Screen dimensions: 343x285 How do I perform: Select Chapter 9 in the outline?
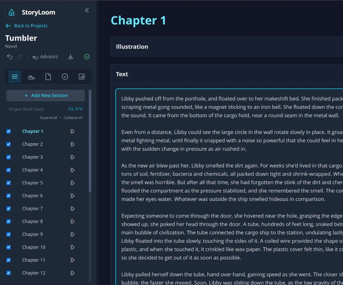click(32, 234)
